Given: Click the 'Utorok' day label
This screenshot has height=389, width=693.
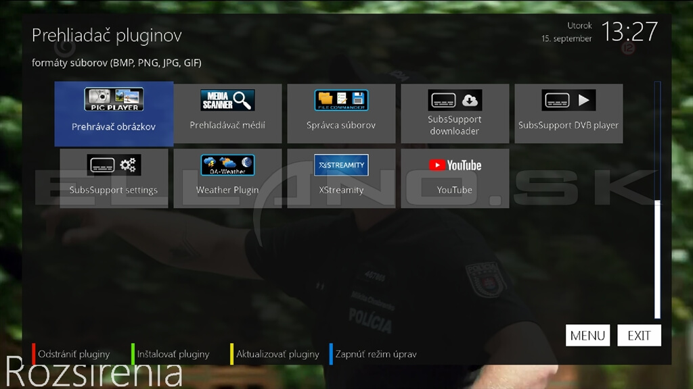Looking at the screenshot, I should [579, 26].
